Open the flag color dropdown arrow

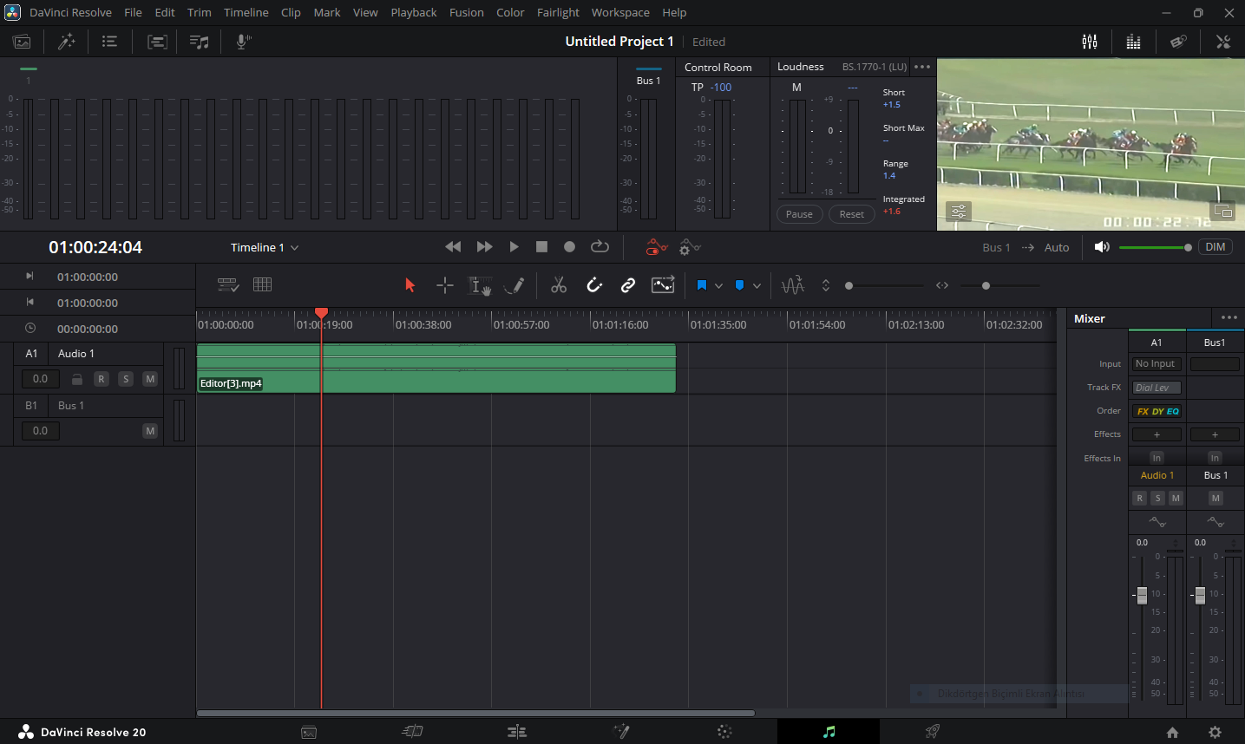718,285
